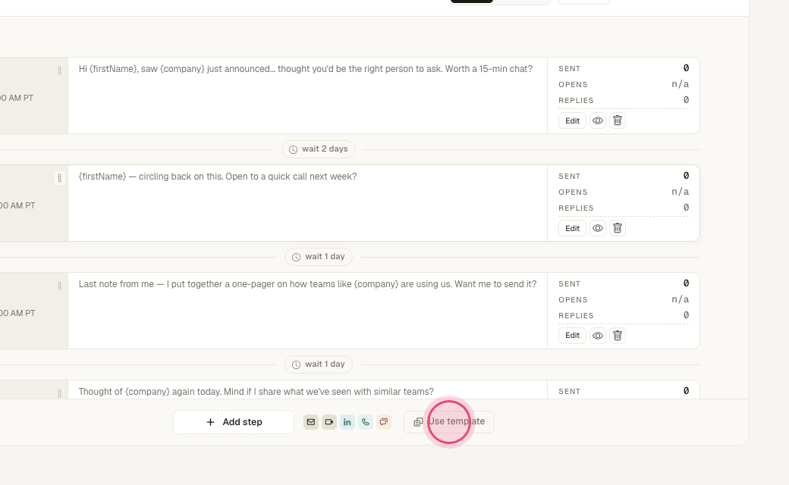Click REPLIES label in first step

click(576, 101)
